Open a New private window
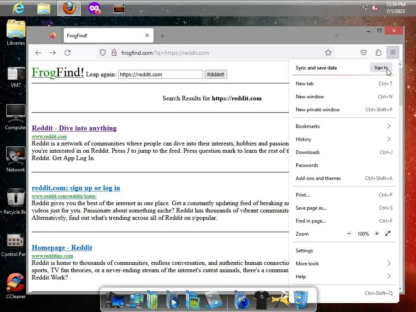 tap(344, 110)
